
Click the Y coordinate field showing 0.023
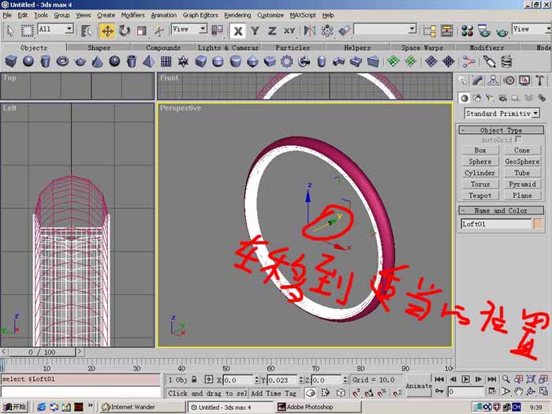282,380
